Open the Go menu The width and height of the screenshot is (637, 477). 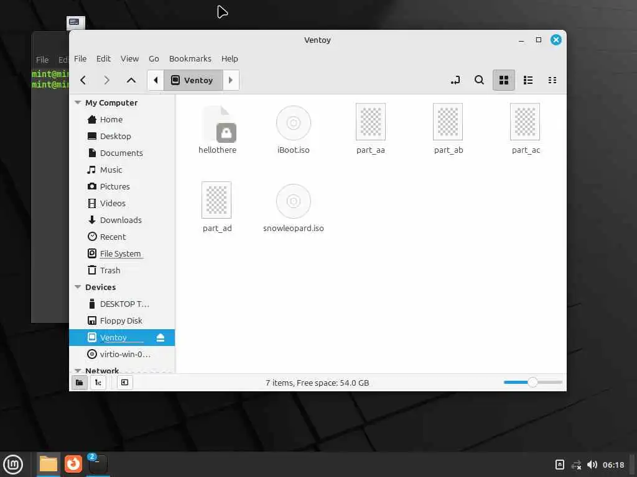(154, 59)
